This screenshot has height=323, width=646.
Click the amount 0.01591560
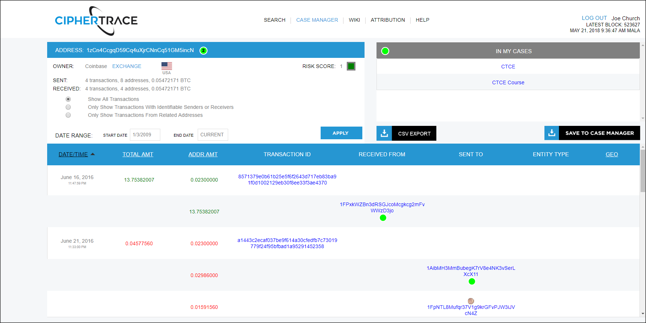coord(204,307)
